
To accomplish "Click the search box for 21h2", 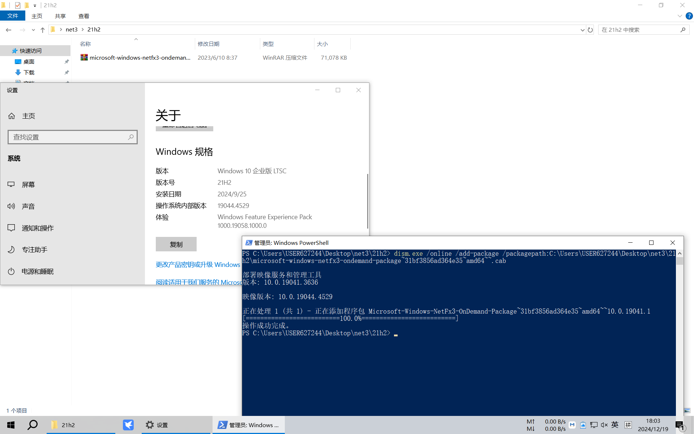I will [640, 30].
